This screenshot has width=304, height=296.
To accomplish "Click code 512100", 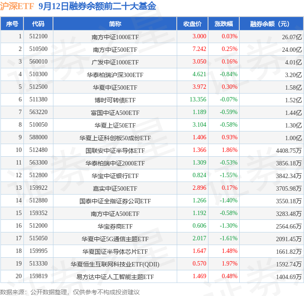I will tap(38, 36).
